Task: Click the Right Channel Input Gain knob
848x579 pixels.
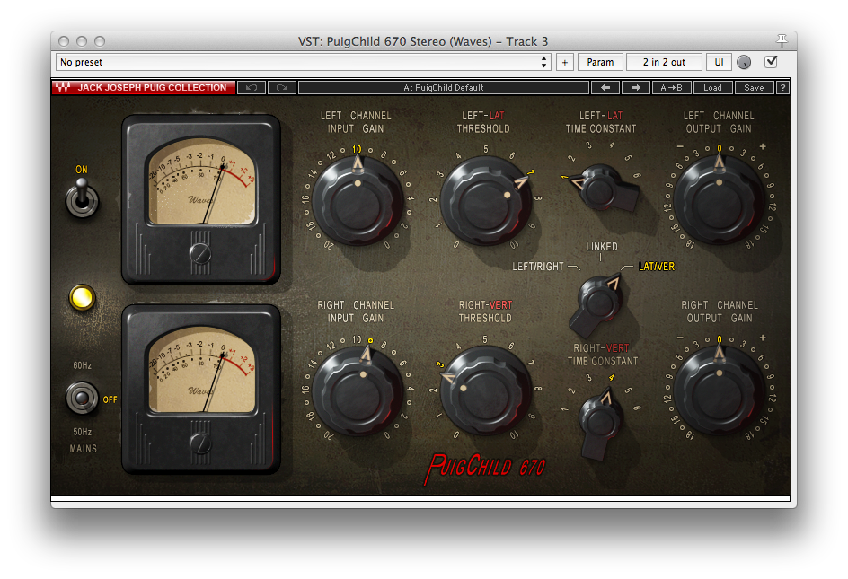Action: [358, 390]
